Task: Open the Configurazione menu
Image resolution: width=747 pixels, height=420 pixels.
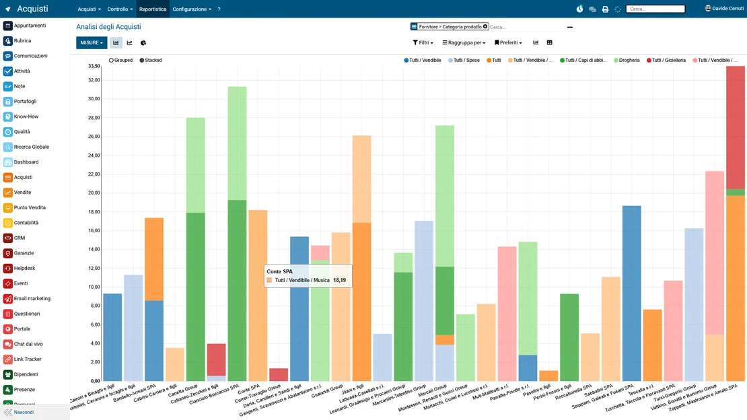Action: [x=192, y=9]
